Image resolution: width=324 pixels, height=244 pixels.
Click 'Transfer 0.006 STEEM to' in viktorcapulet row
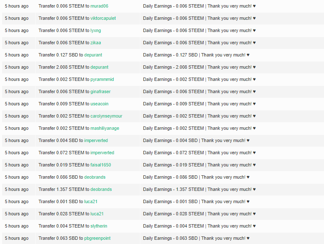64,18
